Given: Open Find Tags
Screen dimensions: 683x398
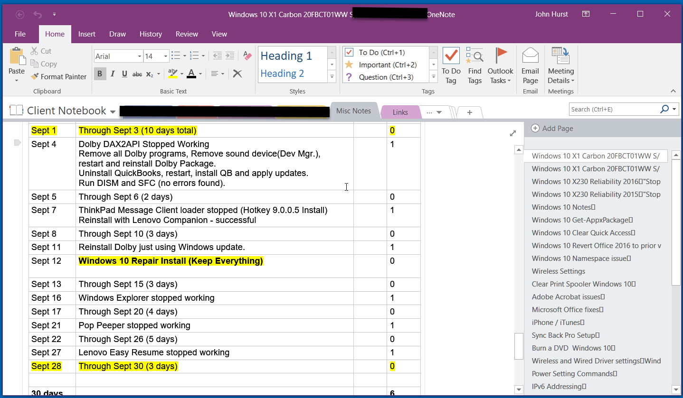Looking at the screenshot, I should tap(474, 65).
